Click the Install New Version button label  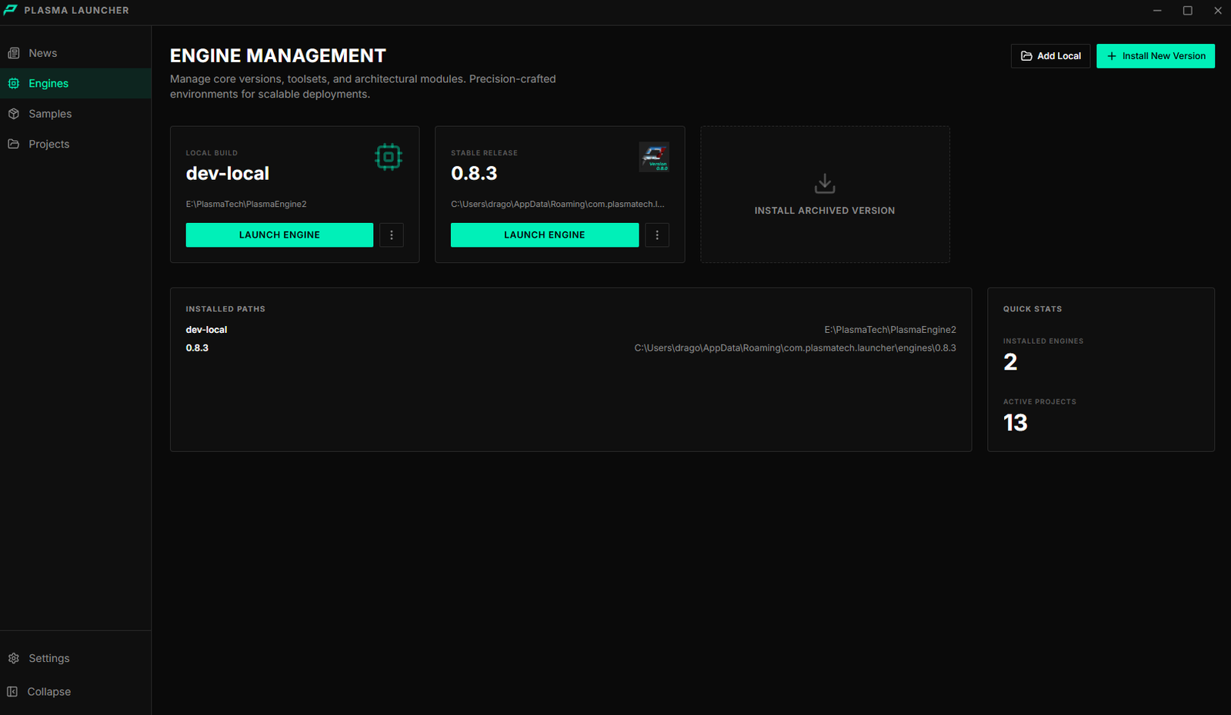pos(1164,56)
